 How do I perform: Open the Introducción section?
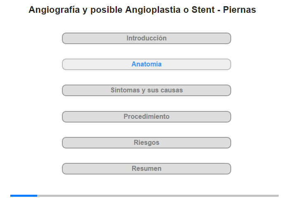[147, 38]
